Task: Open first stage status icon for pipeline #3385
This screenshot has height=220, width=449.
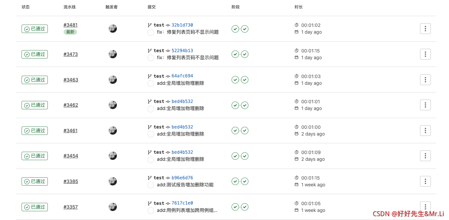Action: (x=235, y=181)
